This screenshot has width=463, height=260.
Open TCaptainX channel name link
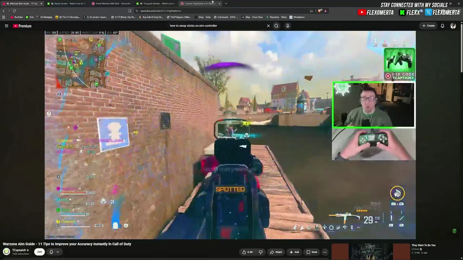(x=19, y=250)
